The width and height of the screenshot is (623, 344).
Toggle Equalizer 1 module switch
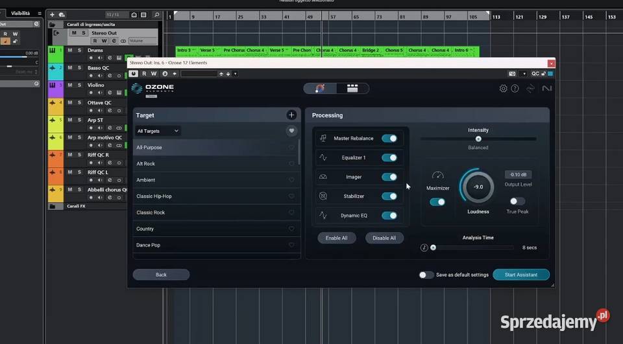[389, 157]
